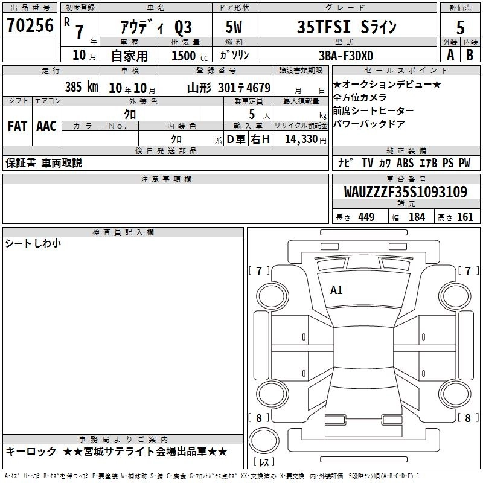Click the seating capacity 5 人
483x483 pixels.
coord(260,115)
